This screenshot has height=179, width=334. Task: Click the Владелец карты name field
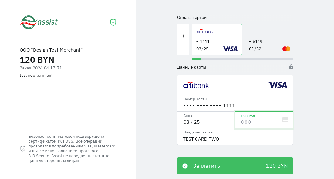235,139
